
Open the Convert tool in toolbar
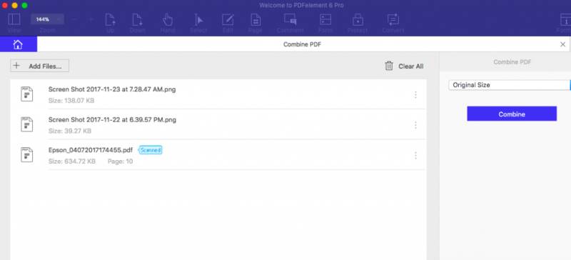tap(393, 19)
